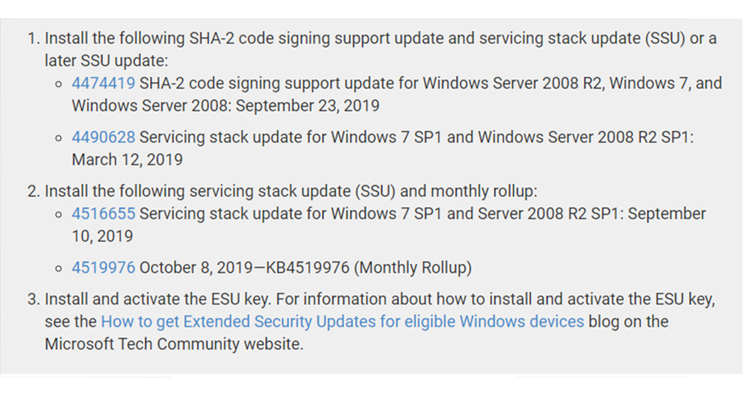Open the 4490628 servicing stack link
This screenshot has width=746, height=396.
[x=103, y=137]
